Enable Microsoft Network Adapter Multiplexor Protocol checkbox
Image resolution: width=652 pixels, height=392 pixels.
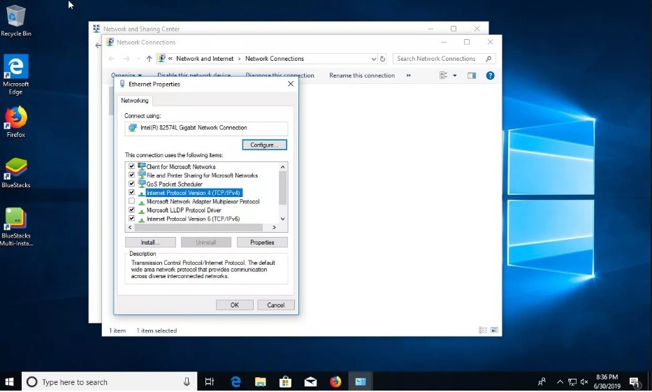[x=131, y=201]
